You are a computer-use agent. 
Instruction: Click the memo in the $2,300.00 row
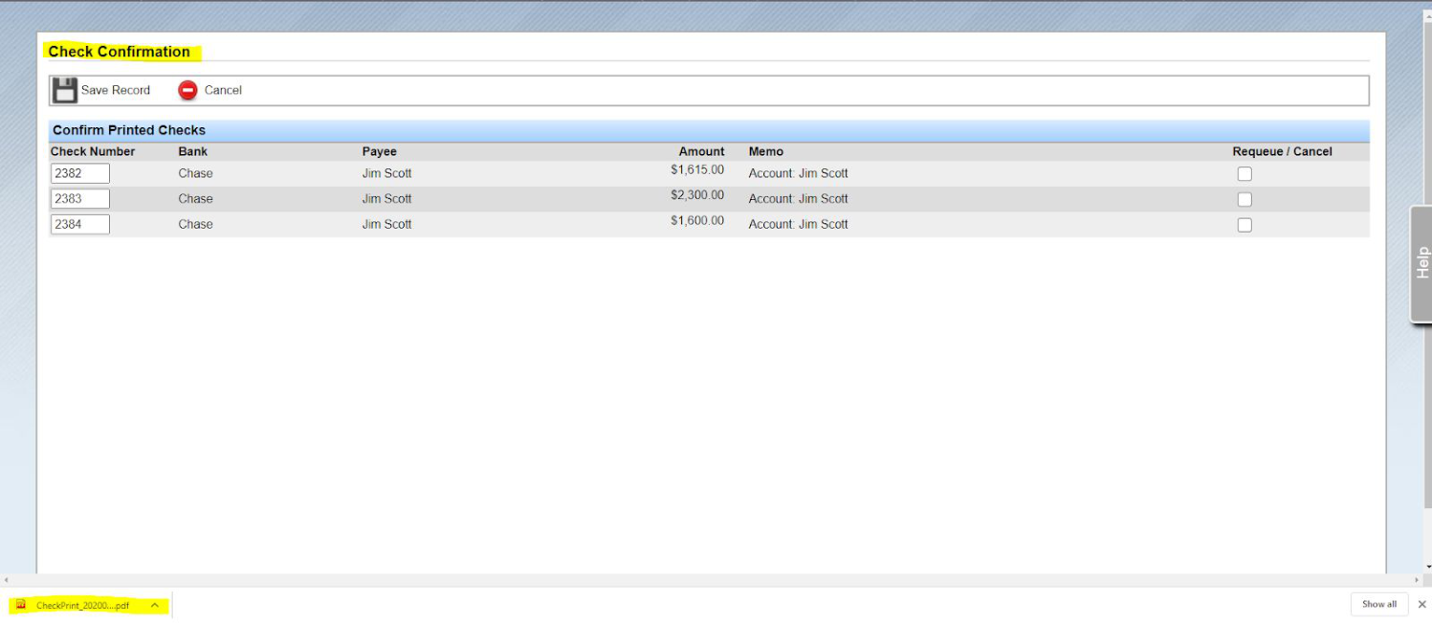798,199
